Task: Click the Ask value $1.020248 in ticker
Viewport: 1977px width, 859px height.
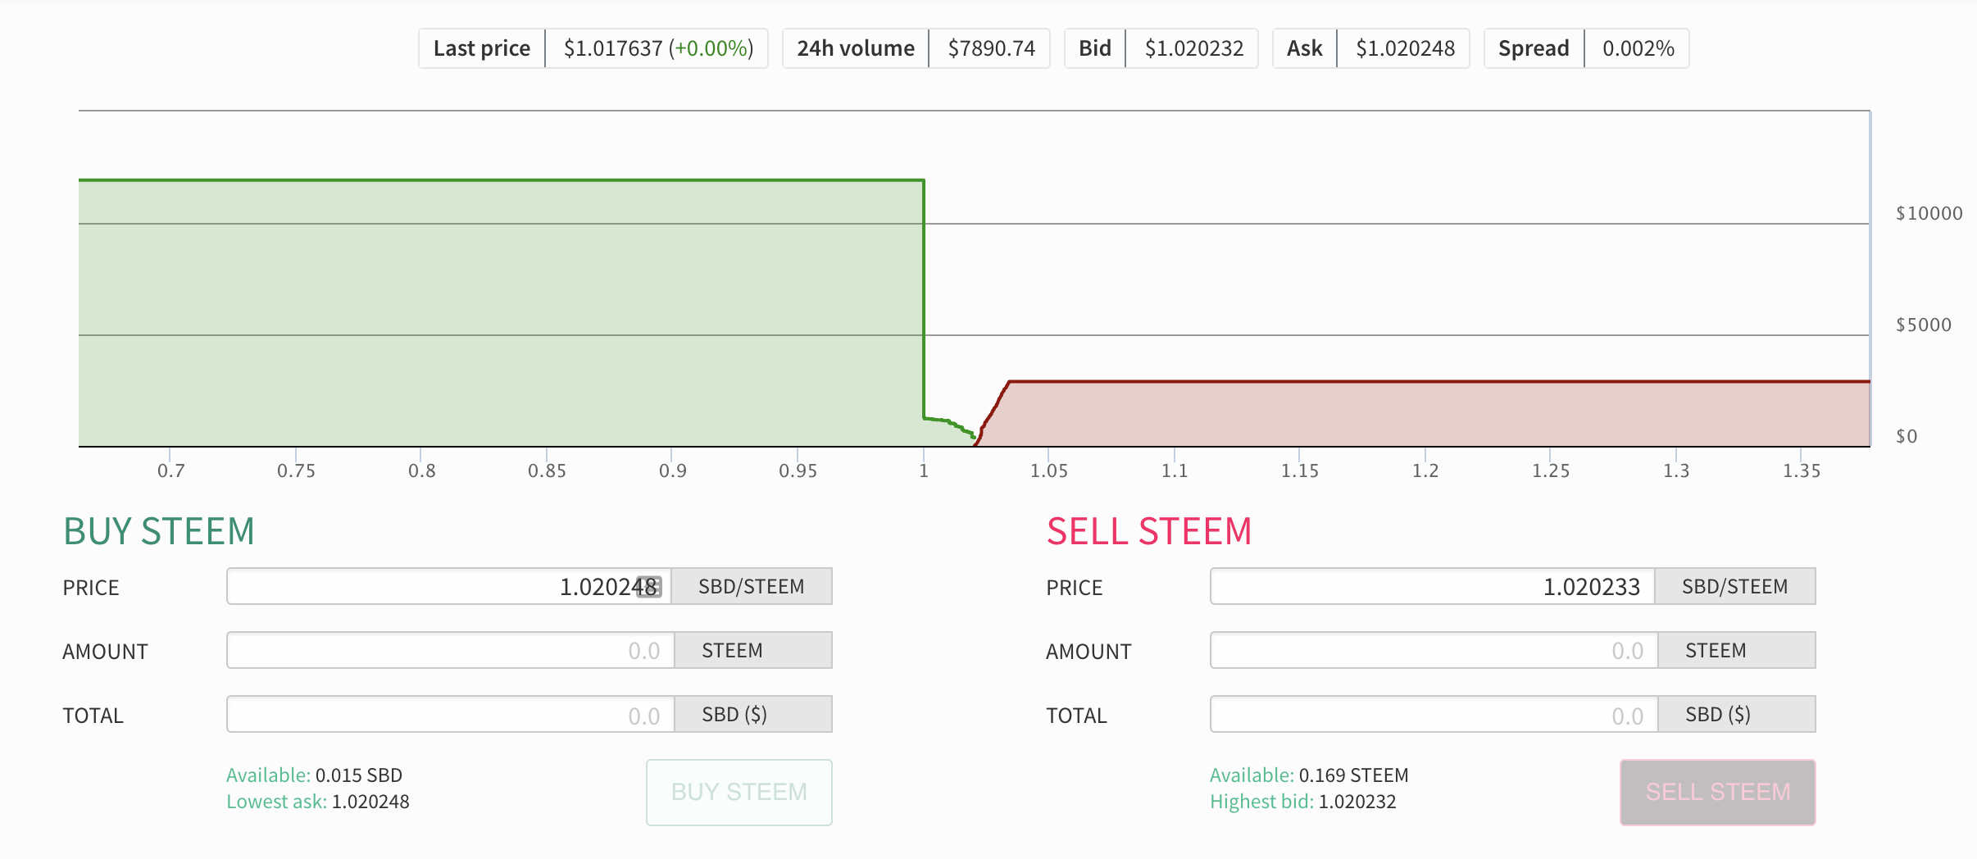Action: click(1405, 48)
